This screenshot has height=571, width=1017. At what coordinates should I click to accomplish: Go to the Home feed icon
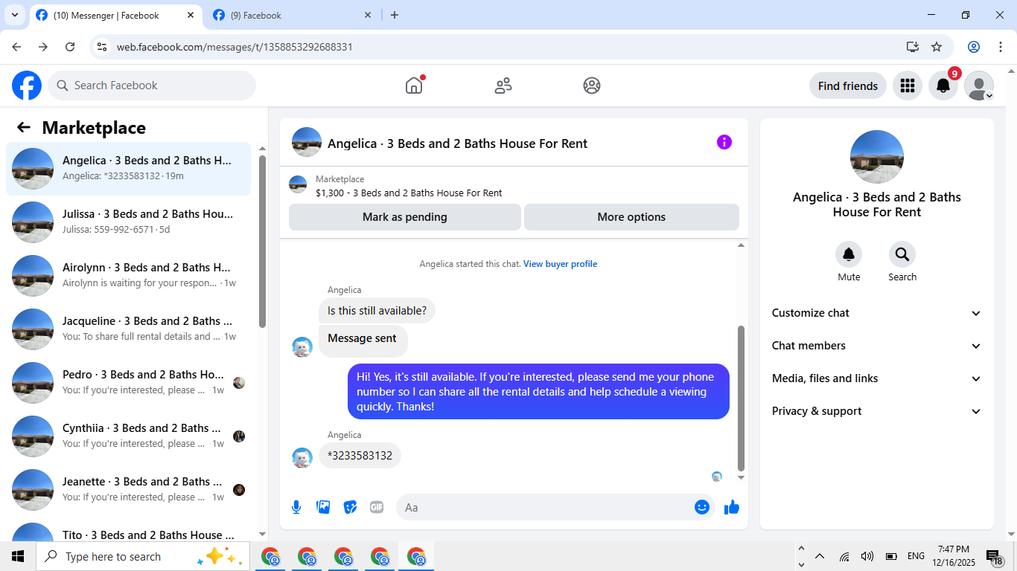click(414, 86)
